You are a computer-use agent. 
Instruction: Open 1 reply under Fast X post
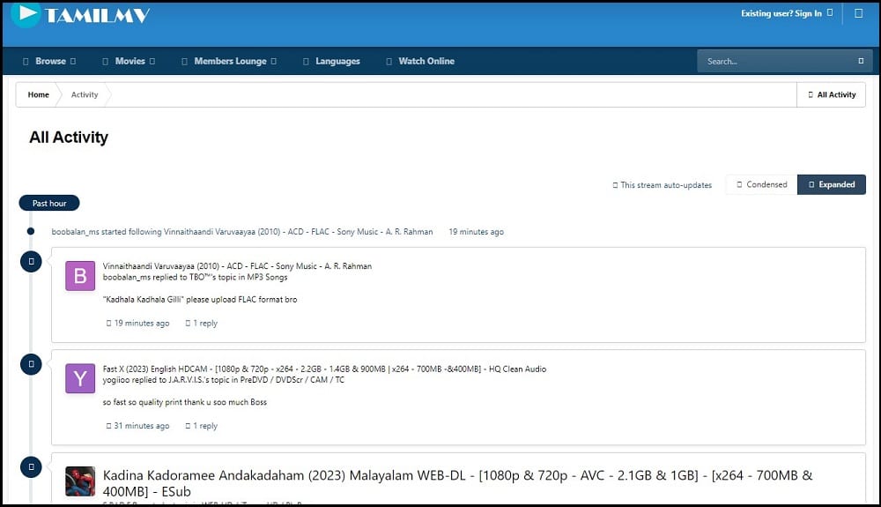[x=201, y=426]
